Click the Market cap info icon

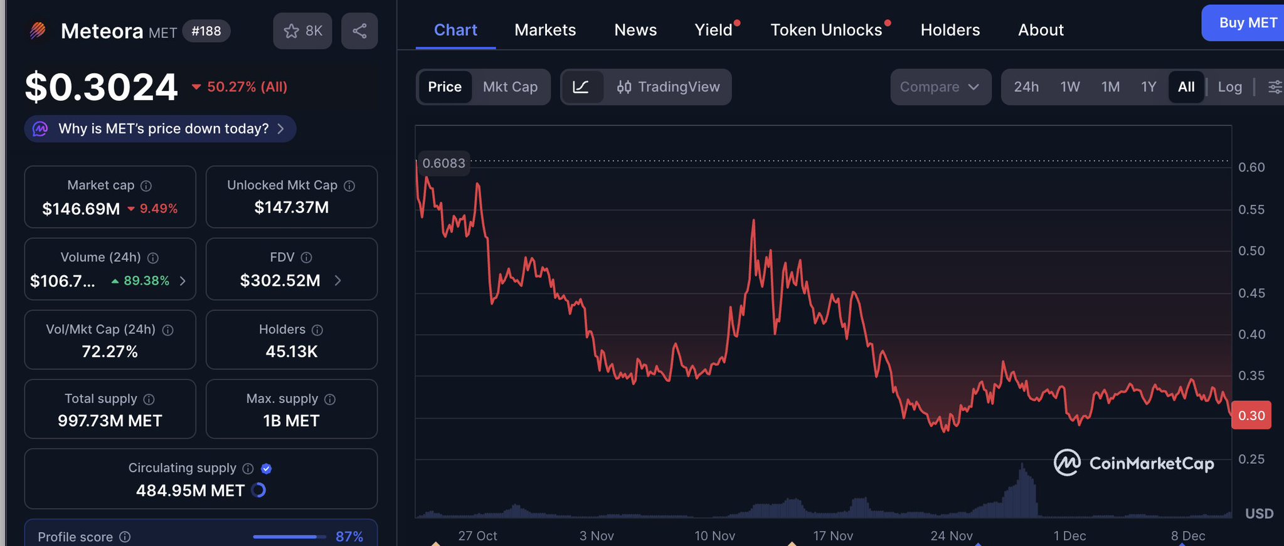click(x=146, y=186)
